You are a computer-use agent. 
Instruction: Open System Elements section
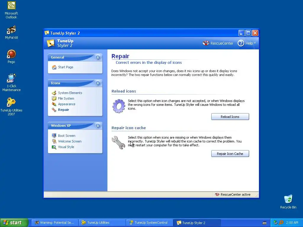(70, 93)
